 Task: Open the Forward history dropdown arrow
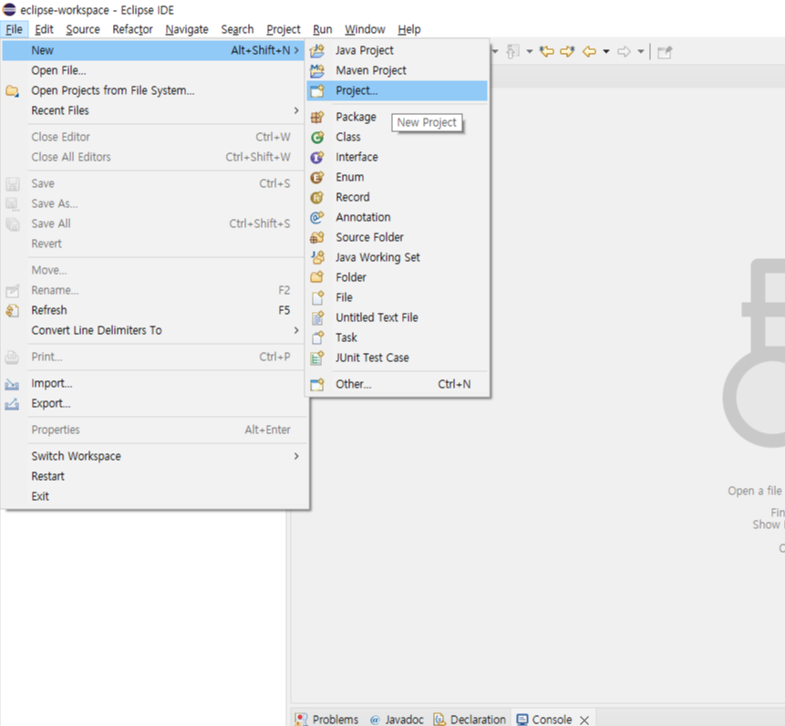click(x=640, y=51)
